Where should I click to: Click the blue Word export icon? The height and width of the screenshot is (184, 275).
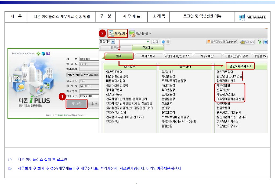click(265, 42)
